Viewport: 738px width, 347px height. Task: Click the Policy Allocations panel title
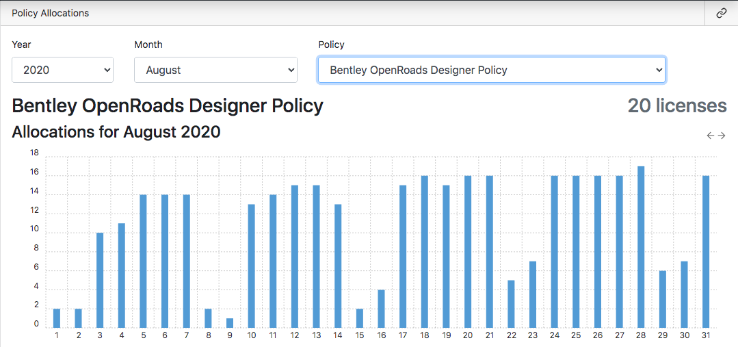click(51, 13)
